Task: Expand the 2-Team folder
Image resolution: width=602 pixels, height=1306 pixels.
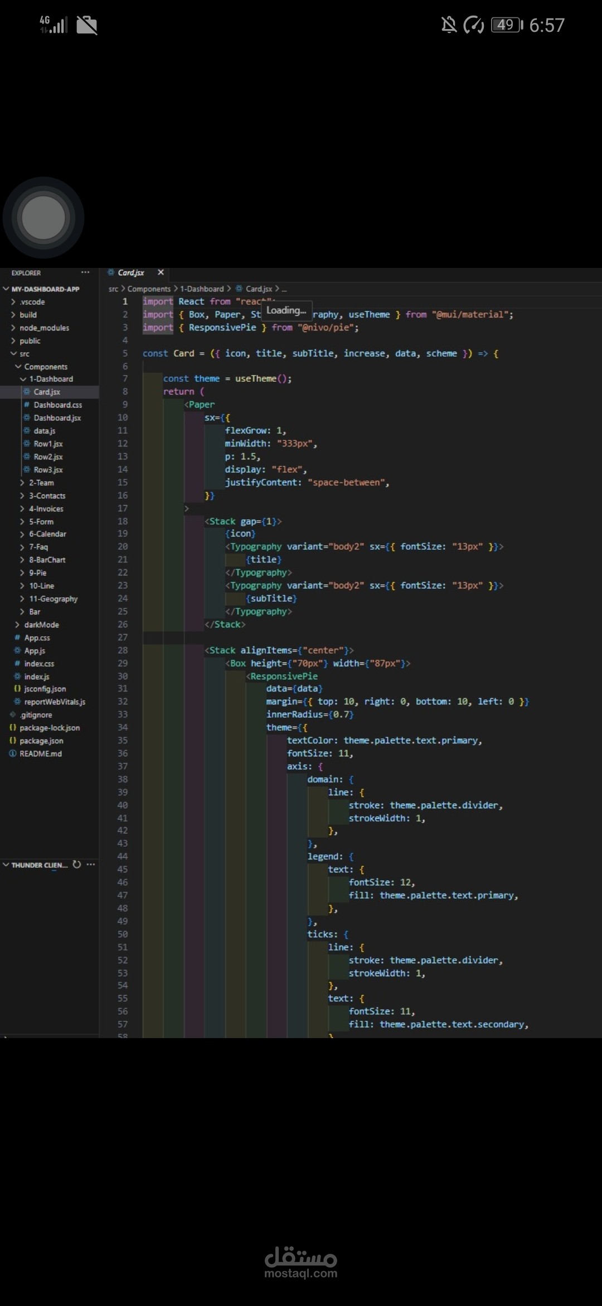Action: click(41, 483)
